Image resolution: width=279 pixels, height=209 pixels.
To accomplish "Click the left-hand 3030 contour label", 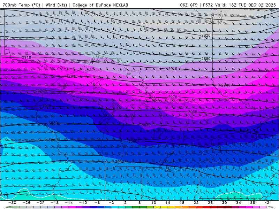I will [x=53, y=123].
